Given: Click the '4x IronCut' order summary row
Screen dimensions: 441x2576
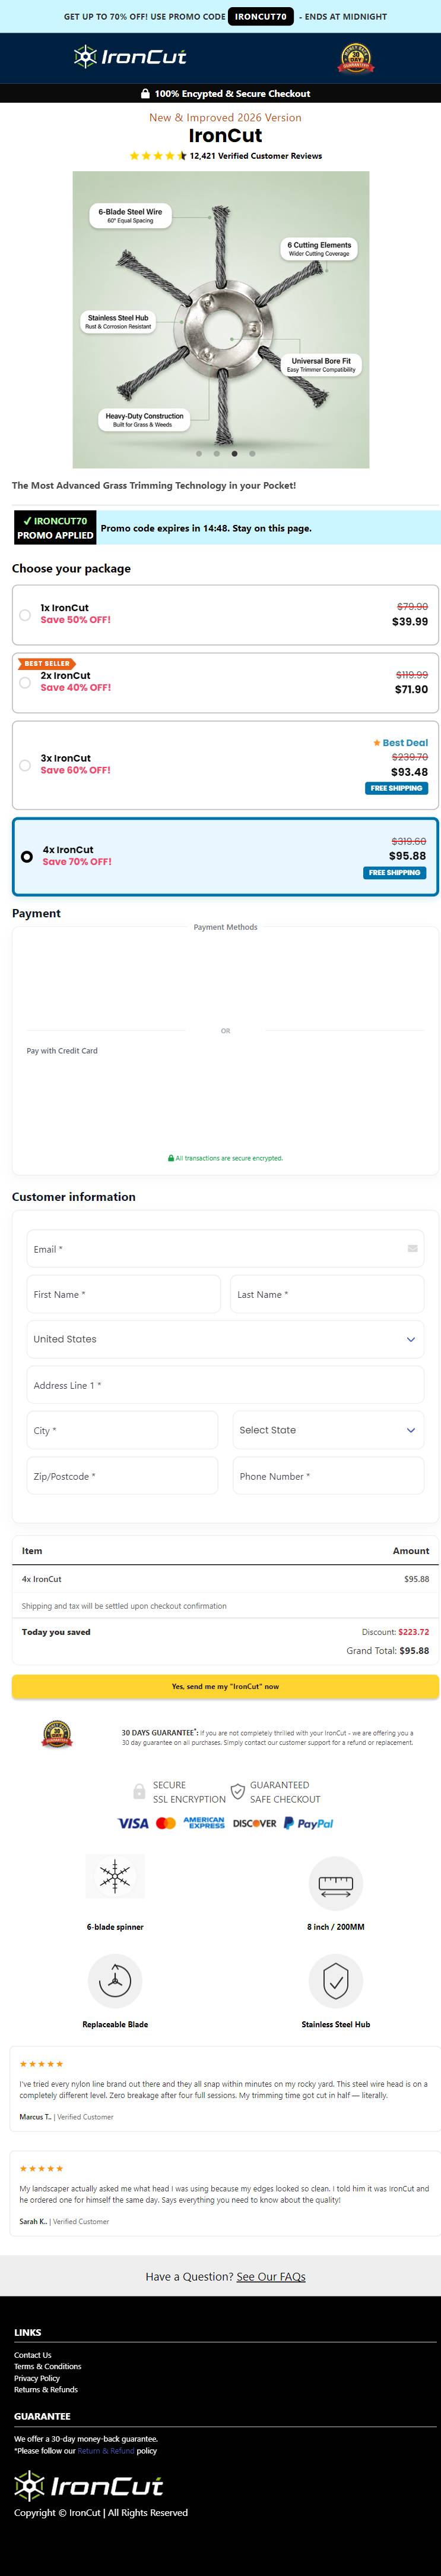Looking at the screenshot, I should [224, 1578].
